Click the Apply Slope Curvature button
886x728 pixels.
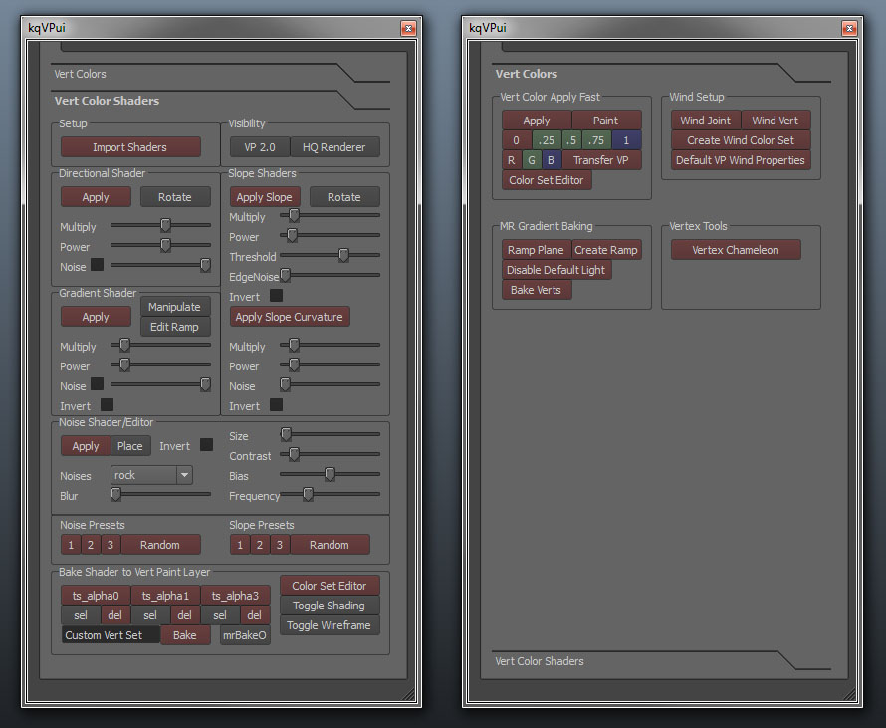pos(290,317)
